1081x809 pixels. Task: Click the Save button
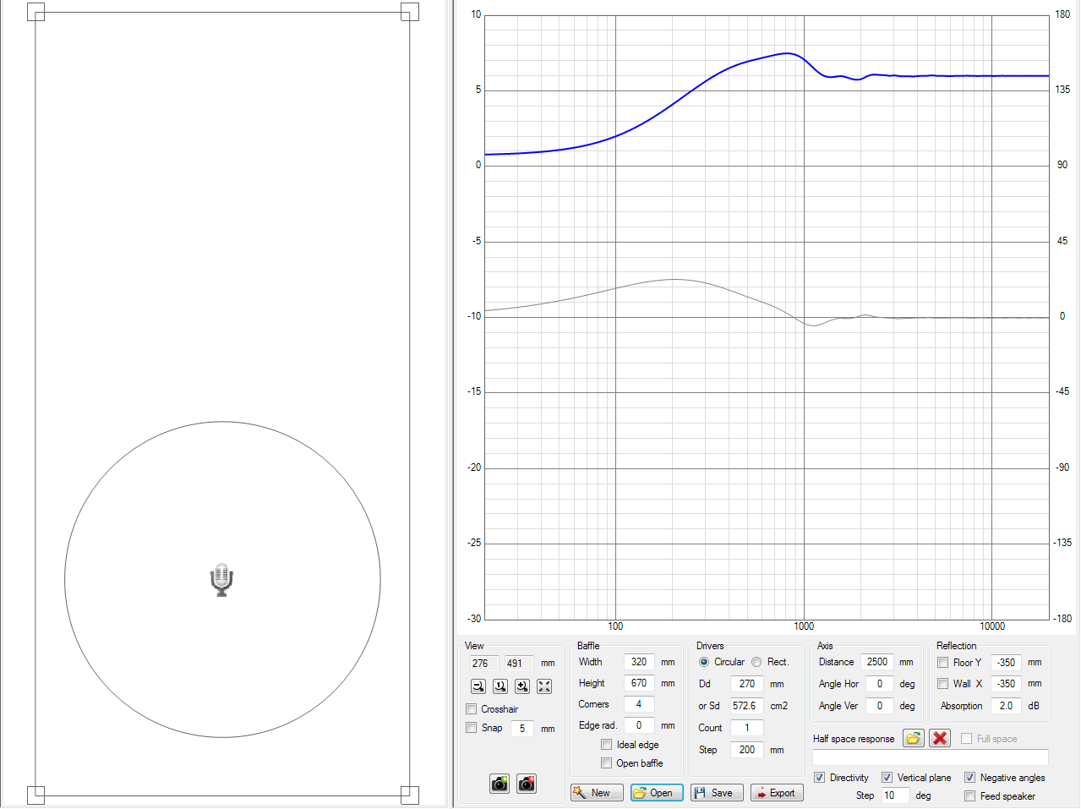pyautogui.click(x=717, y=792)
